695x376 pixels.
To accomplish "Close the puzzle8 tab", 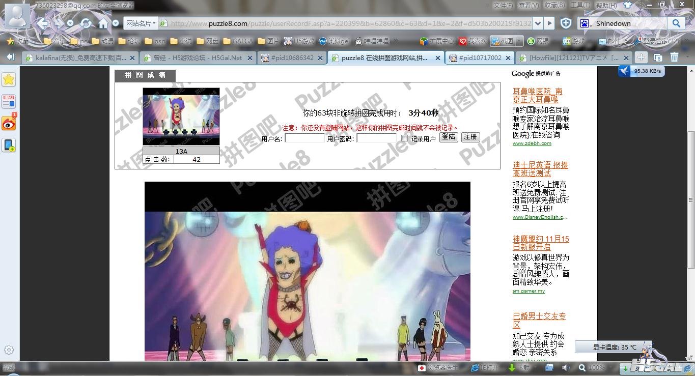I will tap(437, 58).
